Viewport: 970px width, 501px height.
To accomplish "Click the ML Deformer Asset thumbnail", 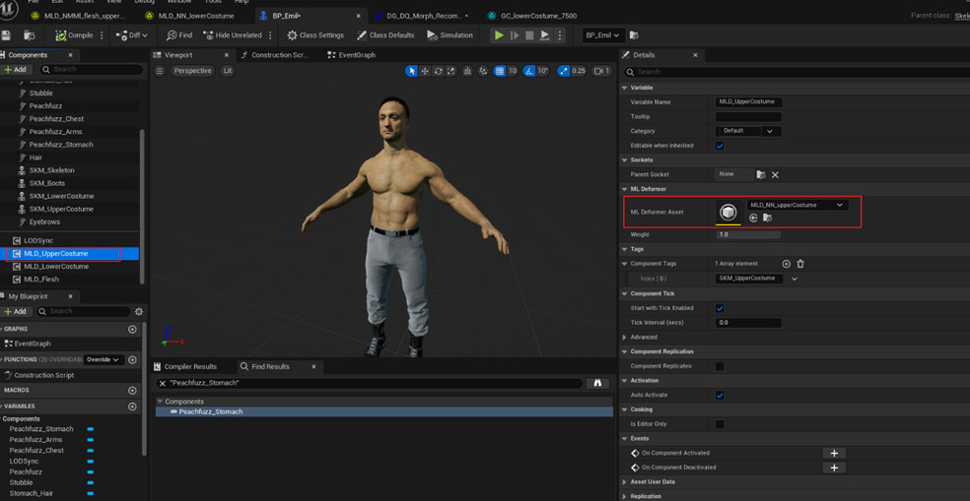I will point(728,212).
